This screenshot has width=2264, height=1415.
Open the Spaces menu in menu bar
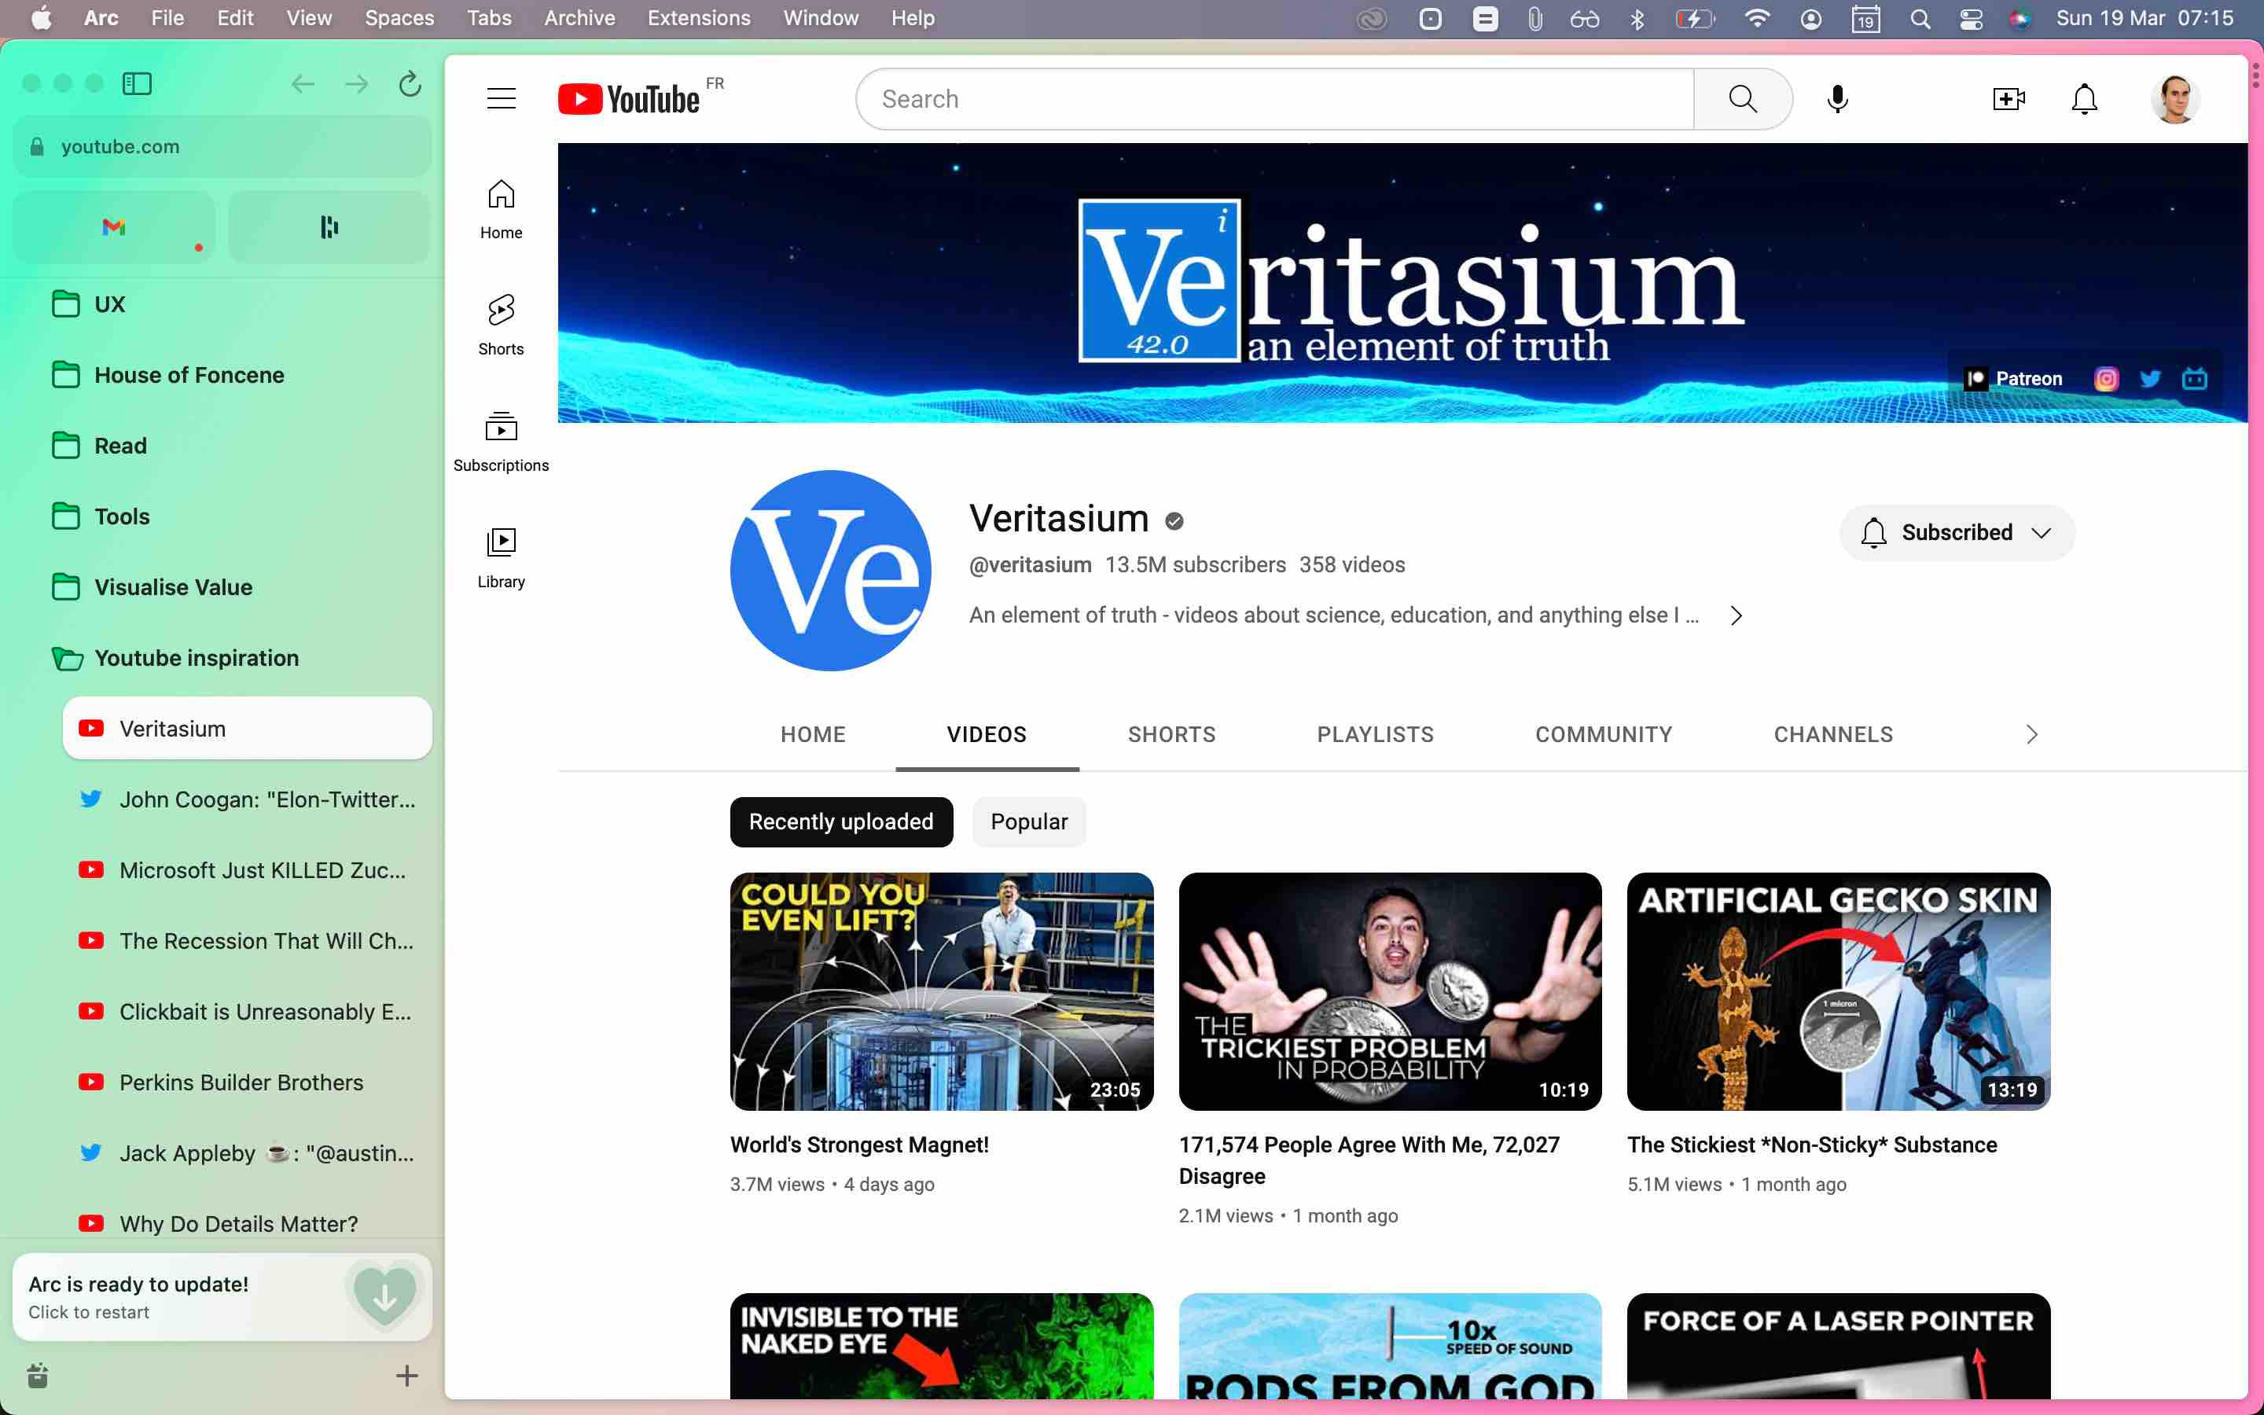(x=399, y=18)
